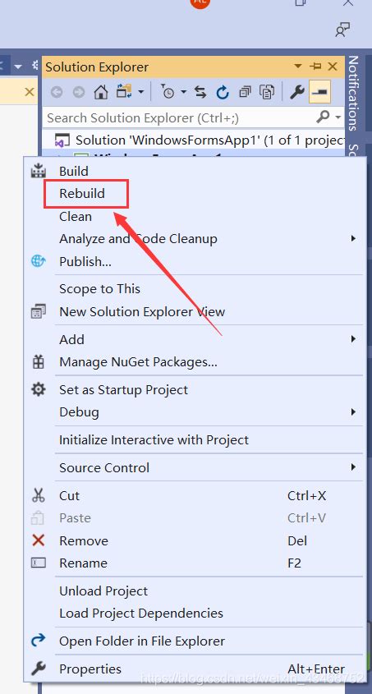This screenshot has width=372, height=694.
Task: Click the Show All Files icon
Action: [267, 92]
